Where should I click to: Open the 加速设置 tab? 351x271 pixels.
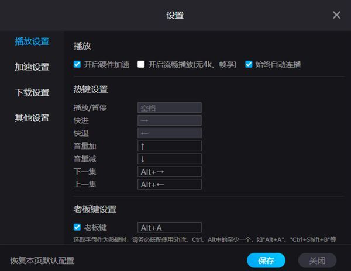[32, 67]
